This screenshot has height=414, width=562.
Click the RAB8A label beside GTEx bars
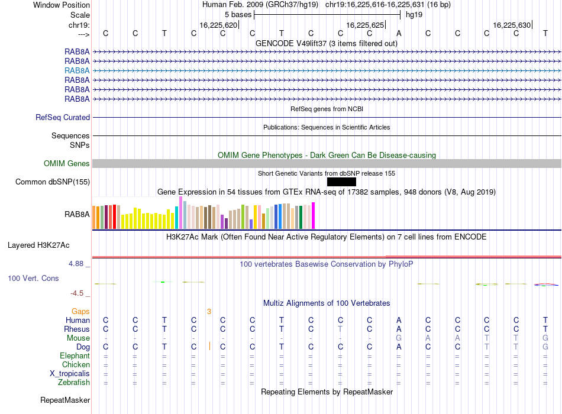[77, 214]
